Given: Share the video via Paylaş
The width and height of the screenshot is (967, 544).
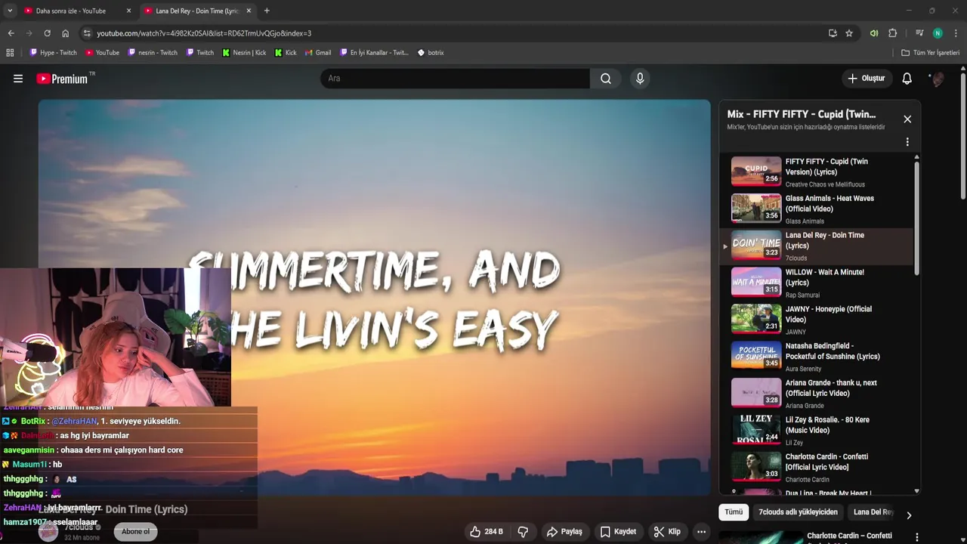Looking at the screenshot, I should click(x=564, y=532).
